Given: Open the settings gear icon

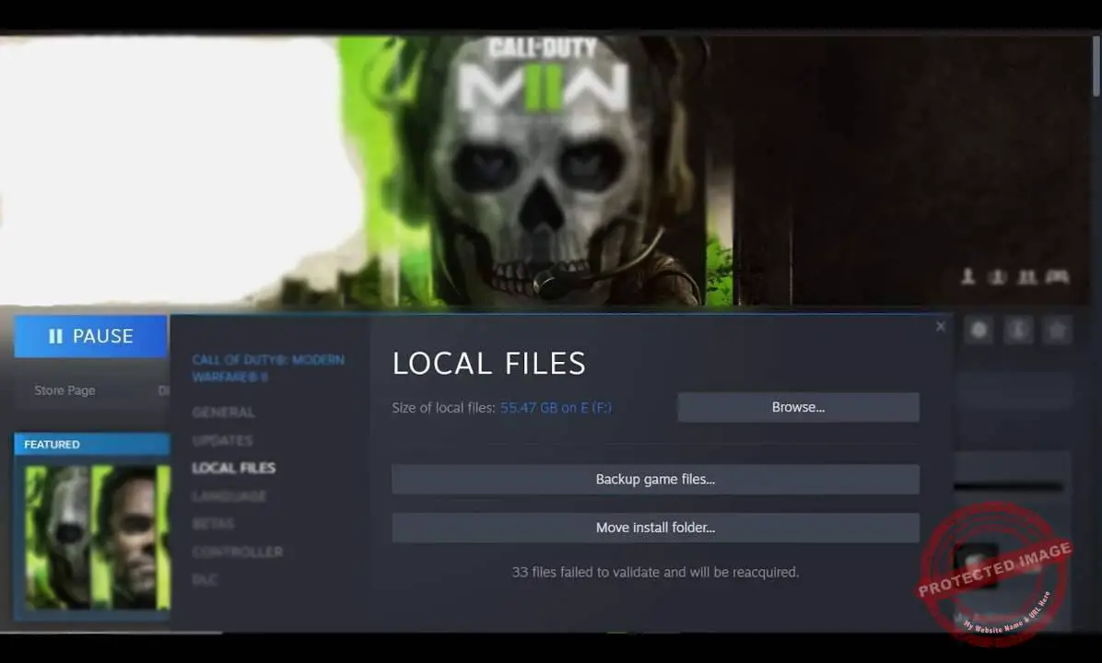Looking at the screenshot, I should [979, 330].
